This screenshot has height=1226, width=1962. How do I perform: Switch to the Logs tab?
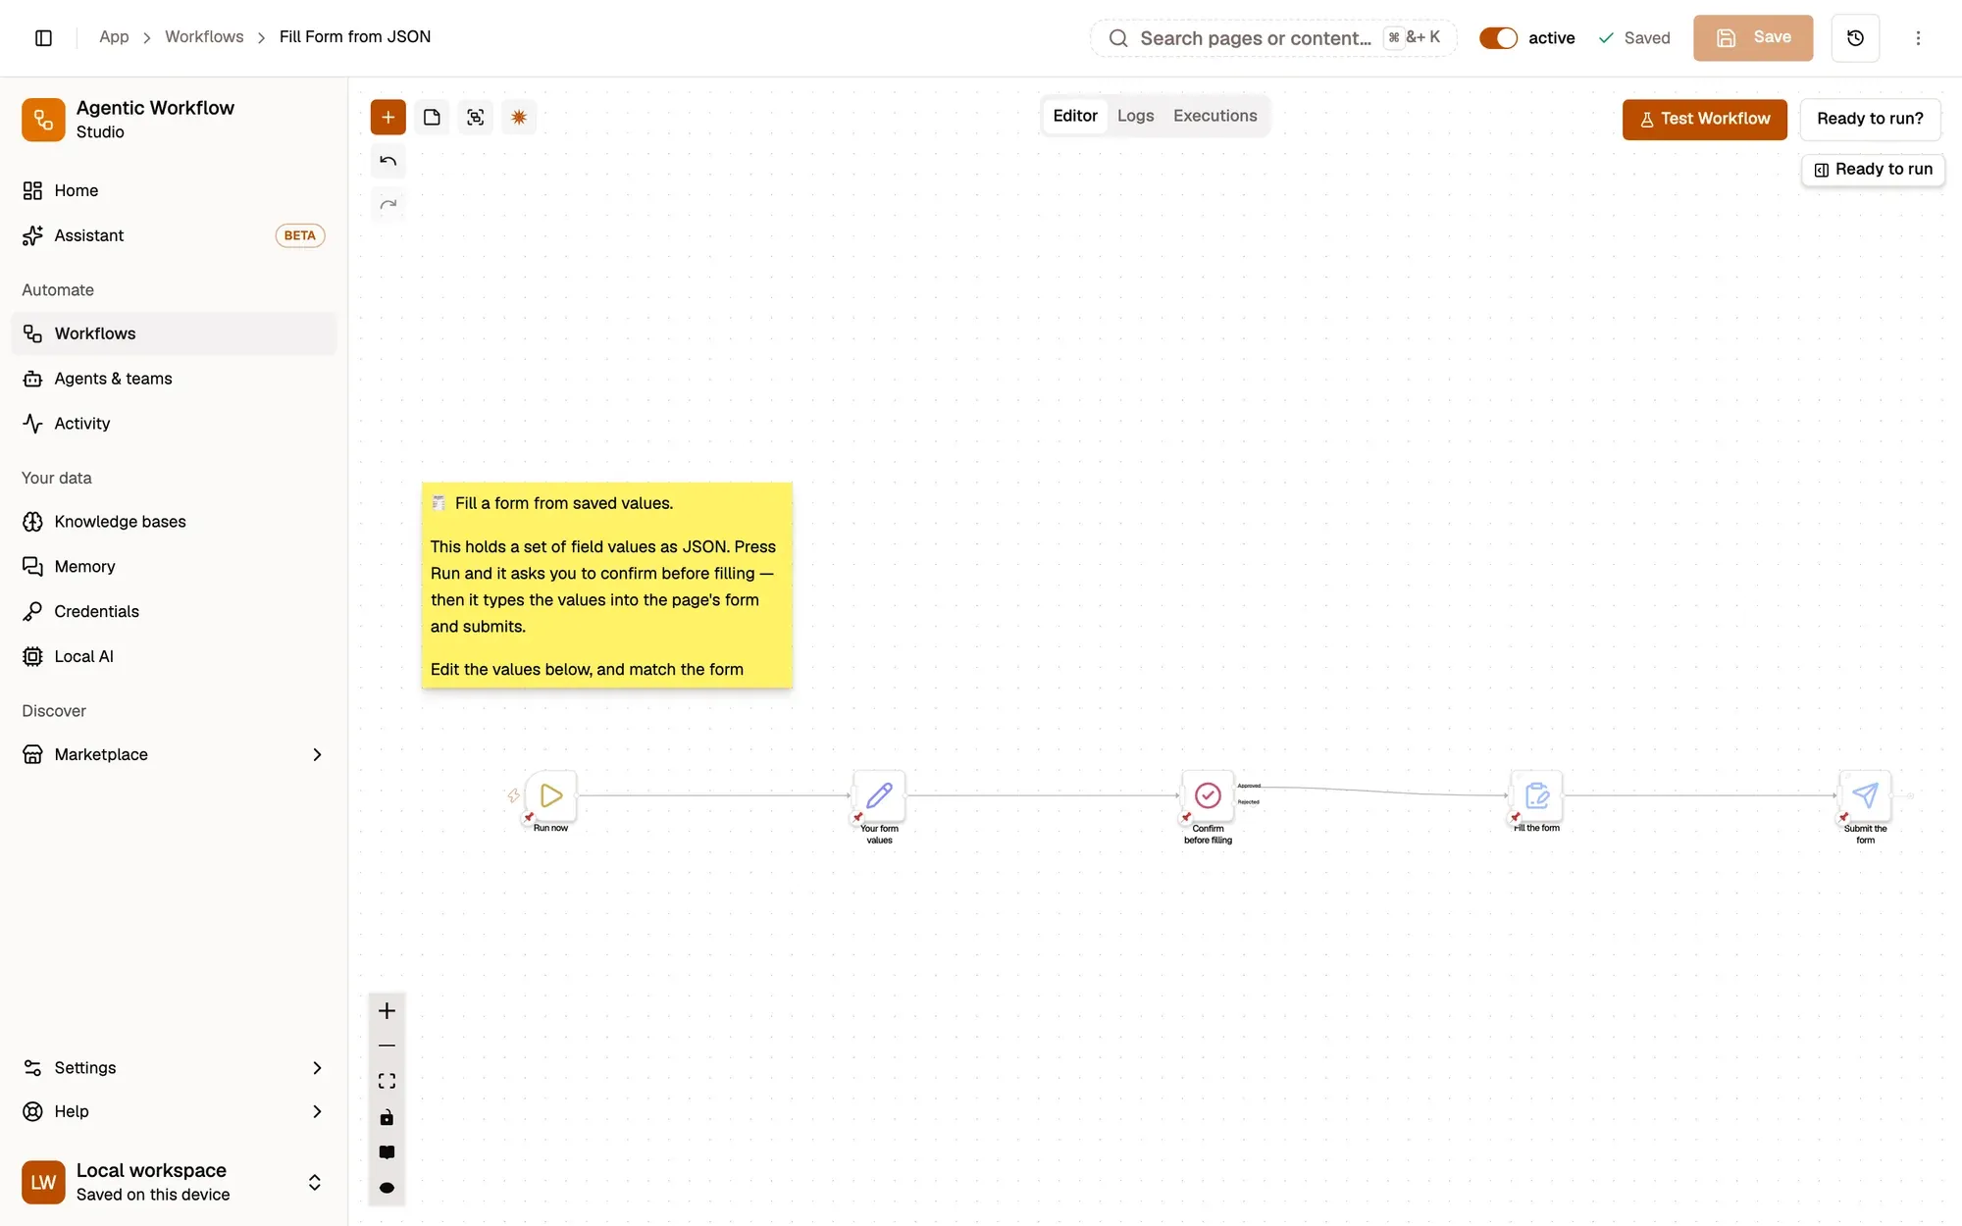coord(1135,116)
